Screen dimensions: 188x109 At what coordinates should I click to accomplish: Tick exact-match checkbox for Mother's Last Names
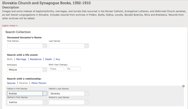(87, 102)
